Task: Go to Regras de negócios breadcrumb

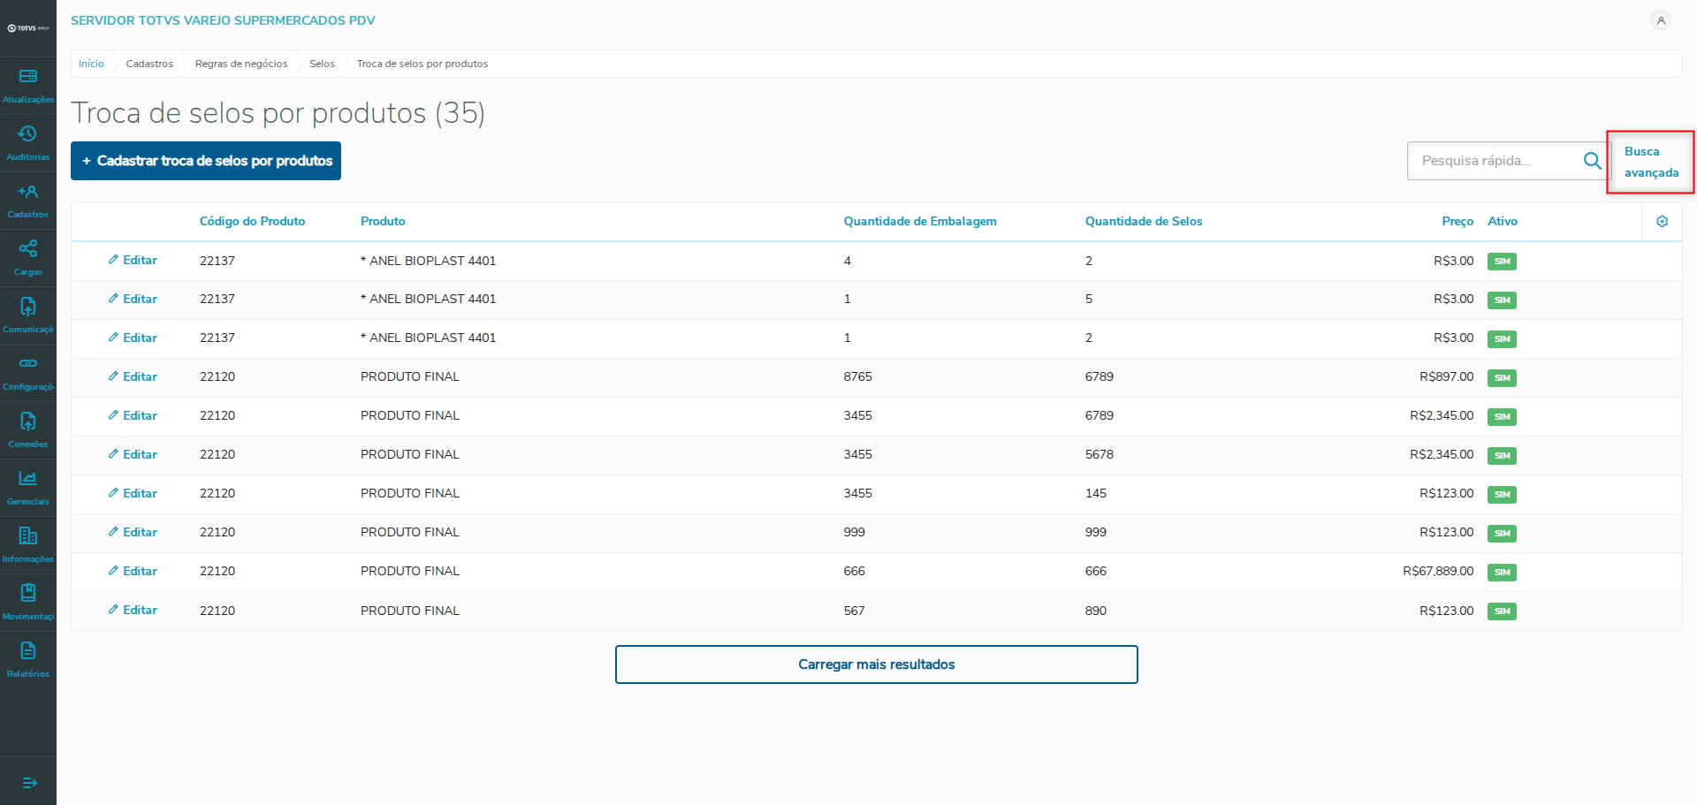Action: (x=241, y=64)
